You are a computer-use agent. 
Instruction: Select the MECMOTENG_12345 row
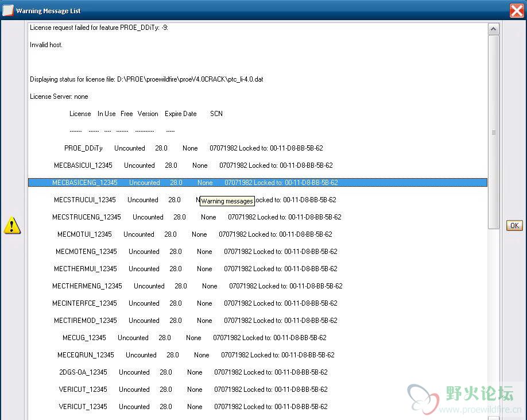point(258,252)
